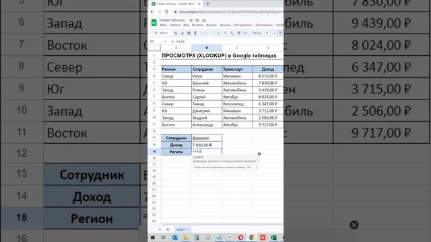431x242 pixels.
Task: Click the Транспорт column header cell
Action: [237, 69]
